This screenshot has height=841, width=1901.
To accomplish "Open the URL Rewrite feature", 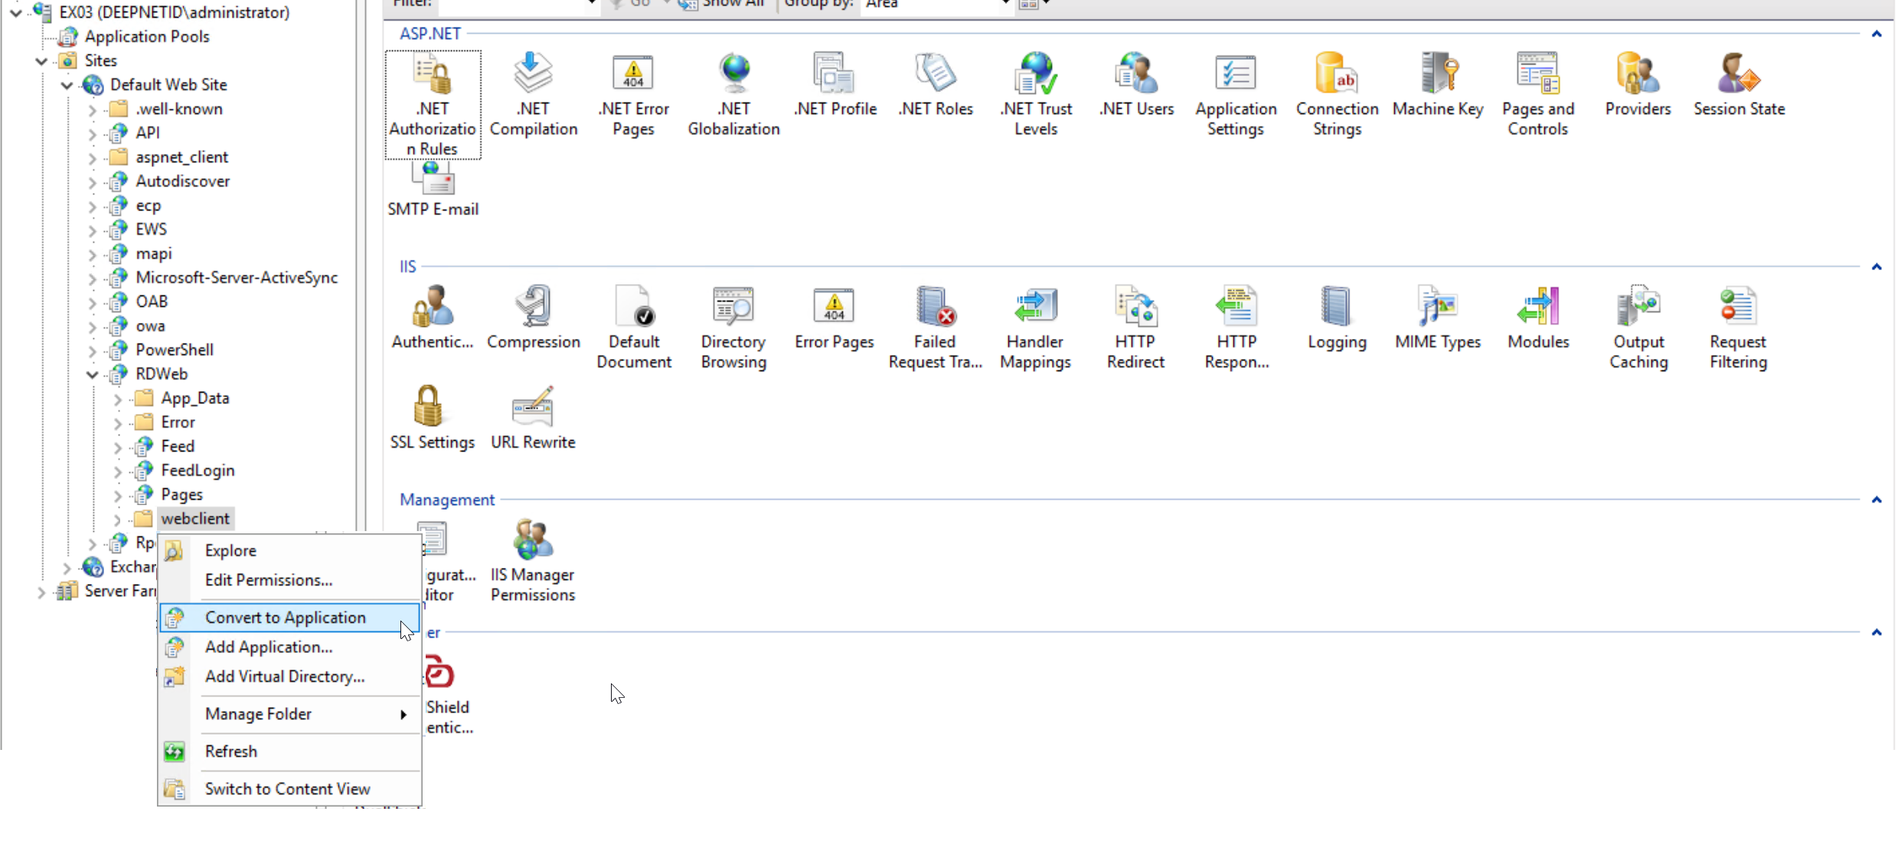I will pyautogui.click(x=533, y=417).
